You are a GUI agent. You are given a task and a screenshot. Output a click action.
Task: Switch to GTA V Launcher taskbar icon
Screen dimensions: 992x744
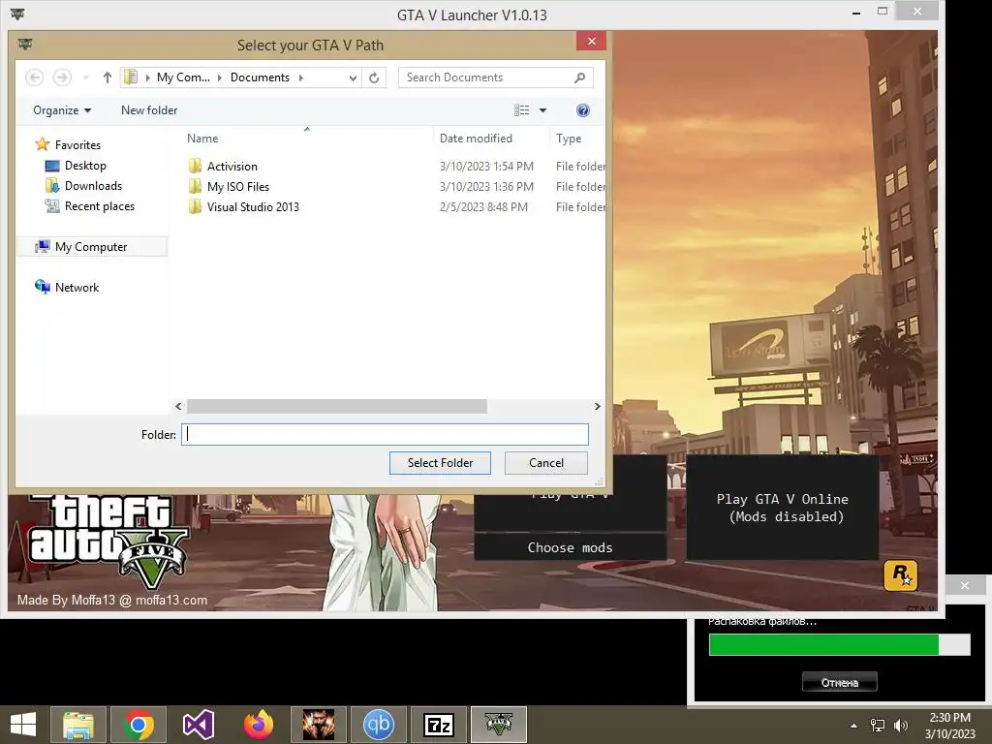coord(499,725)
